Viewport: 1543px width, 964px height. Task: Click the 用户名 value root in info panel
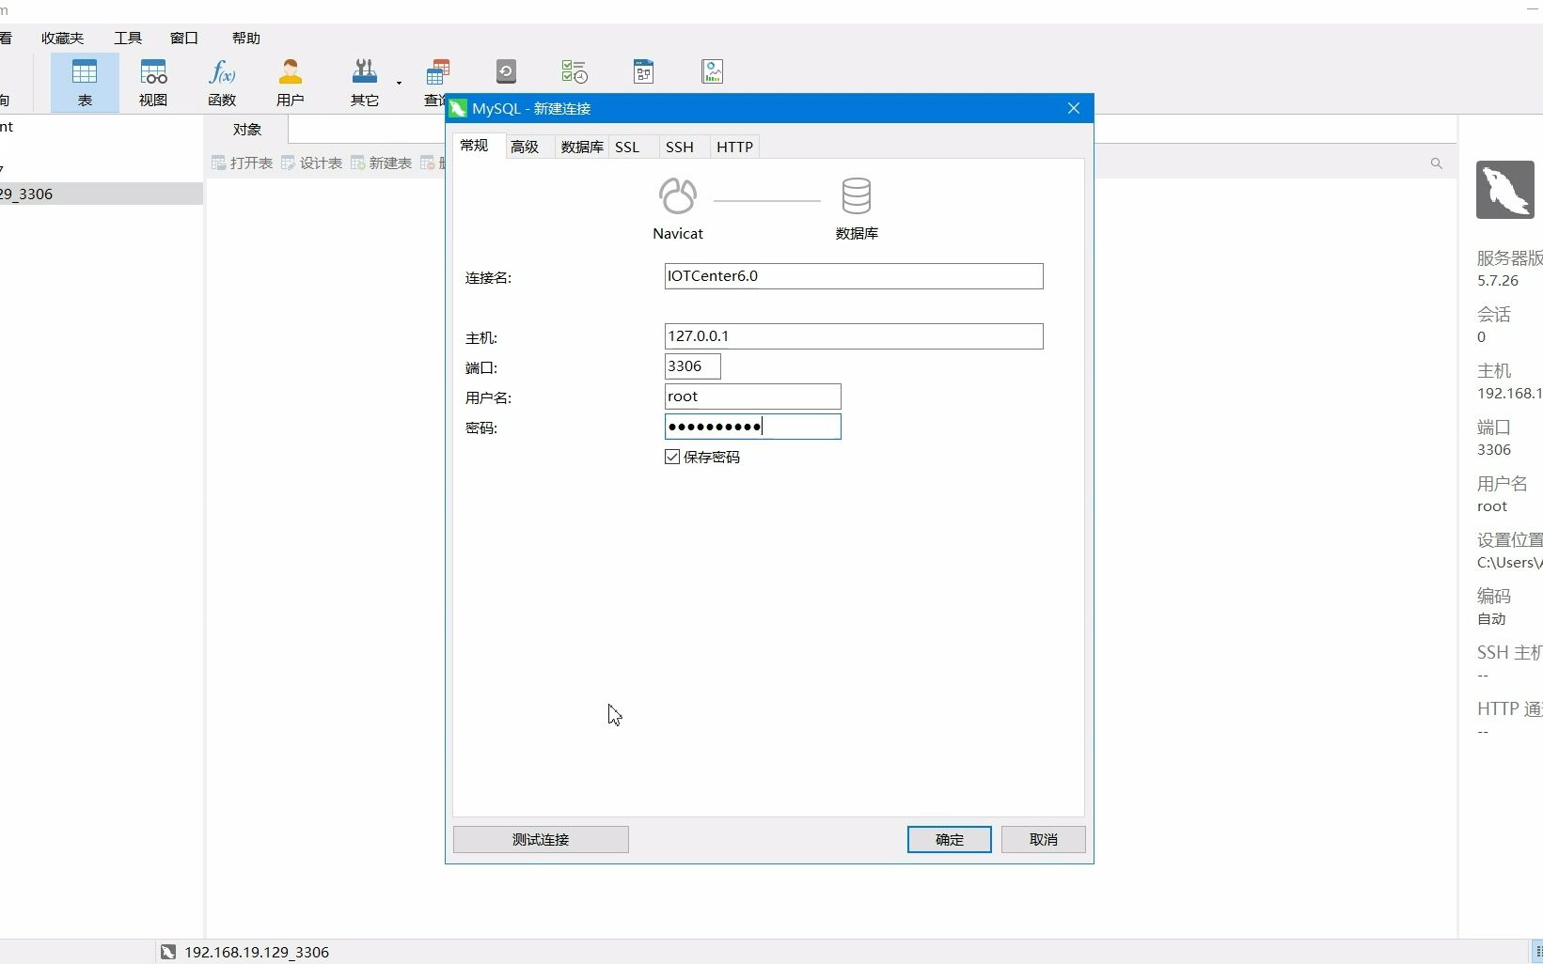click(x=1492, y=505)
